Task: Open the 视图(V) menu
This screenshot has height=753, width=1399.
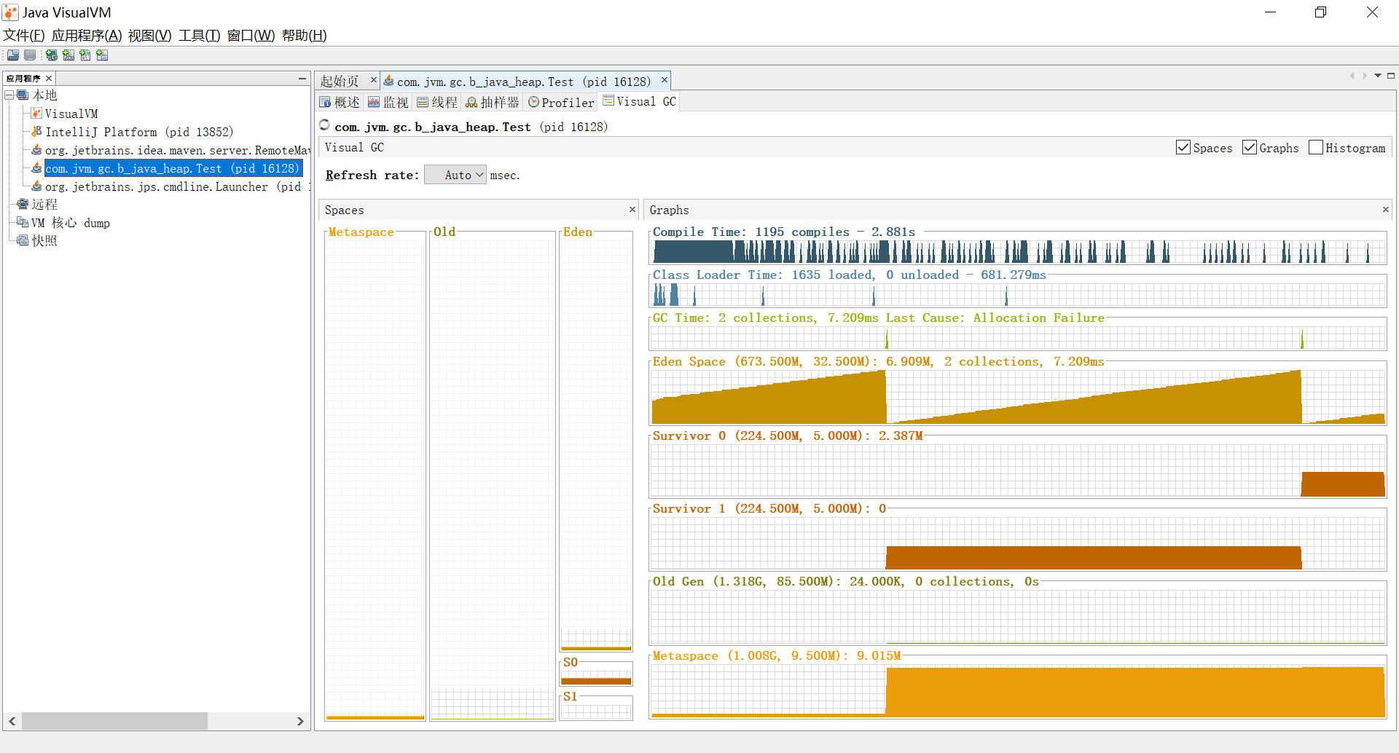Action: 149,36
